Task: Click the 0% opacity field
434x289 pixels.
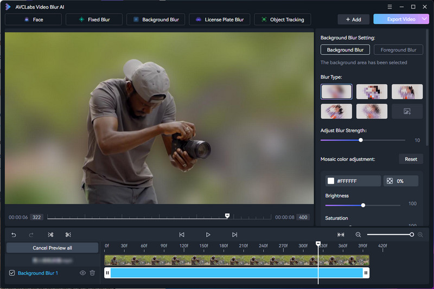Action: coord(401,181)
